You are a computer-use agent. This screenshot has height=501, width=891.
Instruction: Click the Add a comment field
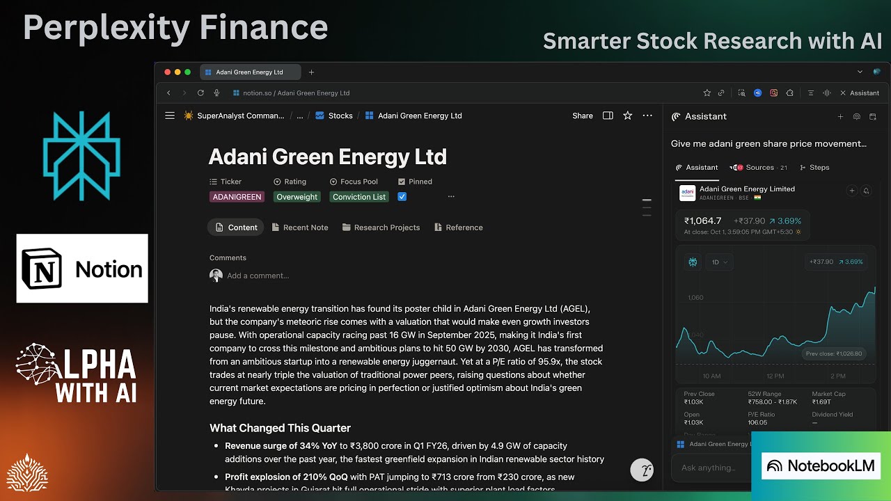258,276
